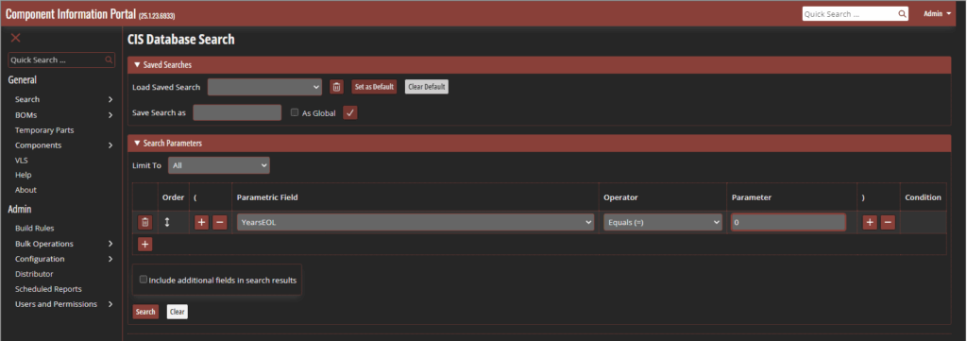
Task: Click the Clear Default button
Action: [x=427, y=87]
